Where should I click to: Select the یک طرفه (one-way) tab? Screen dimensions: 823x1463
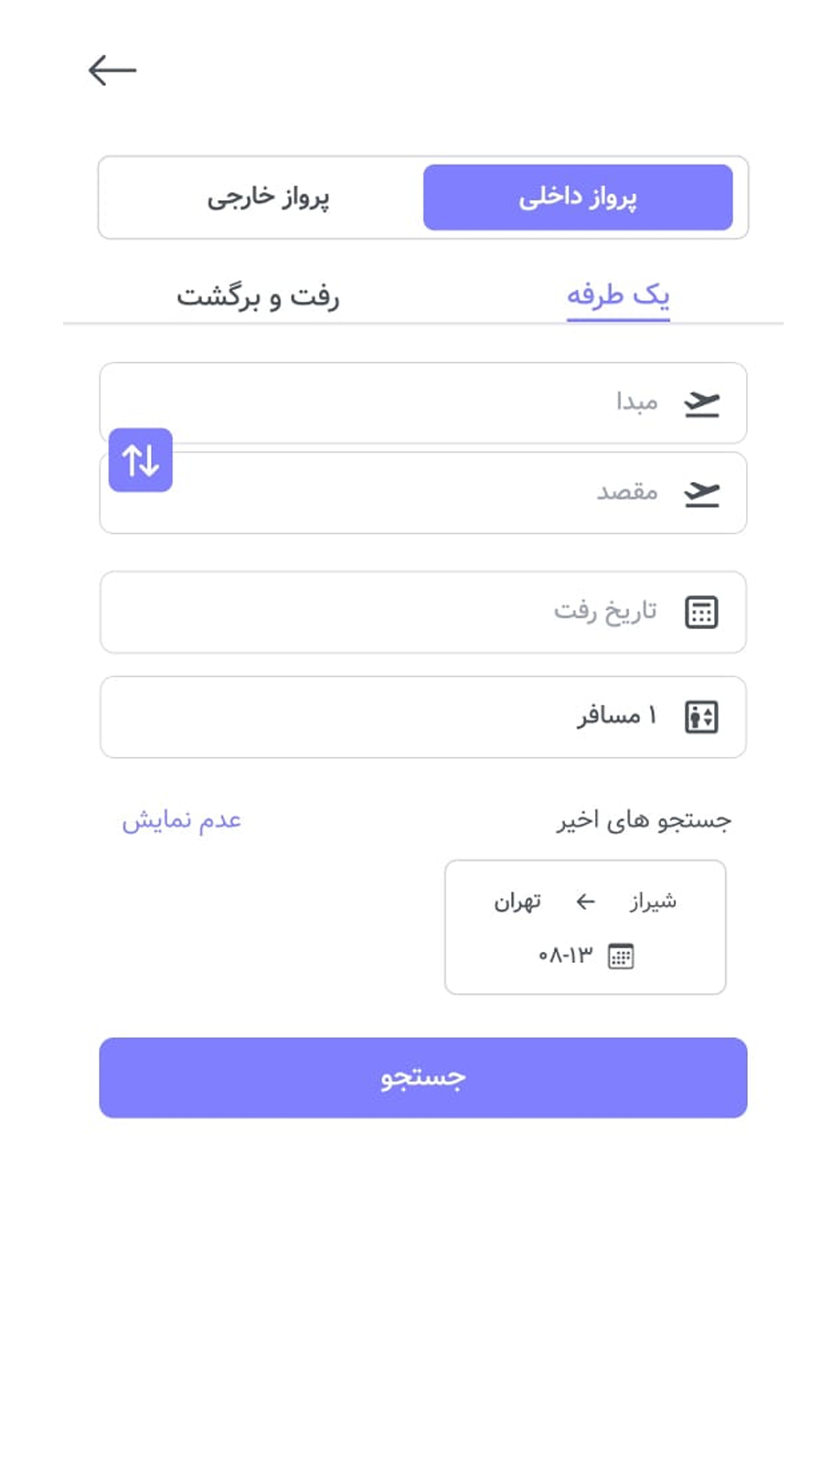point(617,296)
